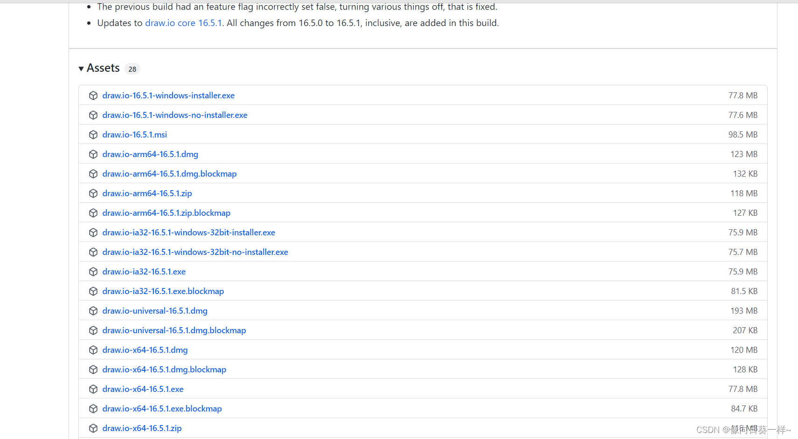Download draw.io-universal-16.5.1.dmg.blockmap
798x439 pixels.
(x=174, y=330)
